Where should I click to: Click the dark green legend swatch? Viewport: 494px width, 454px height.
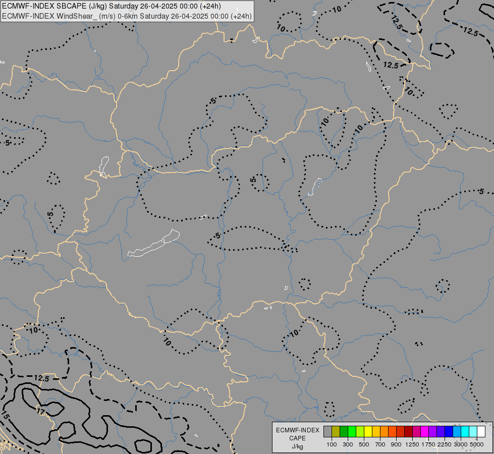344,431
